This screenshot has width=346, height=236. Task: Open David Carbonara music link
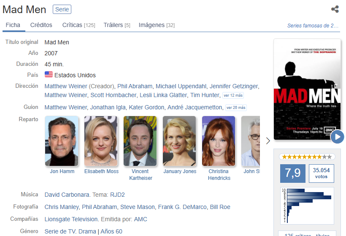coord(67,195)
